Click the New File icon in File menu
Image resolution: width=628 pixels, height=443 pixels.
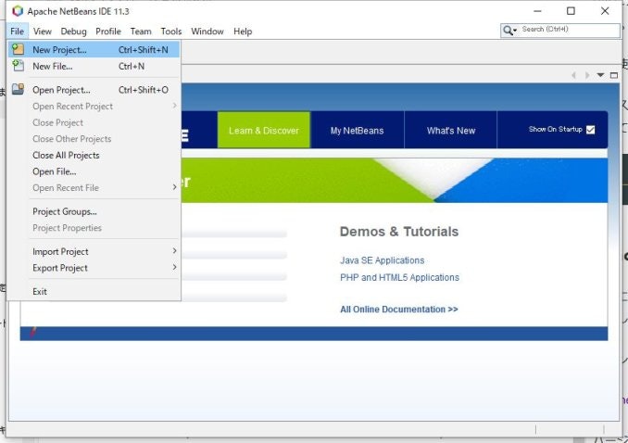18,66
